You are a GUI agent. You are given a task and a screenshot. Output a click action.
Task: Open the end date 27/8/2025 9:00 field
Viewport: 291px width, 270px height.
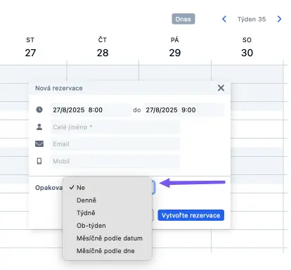183,110
